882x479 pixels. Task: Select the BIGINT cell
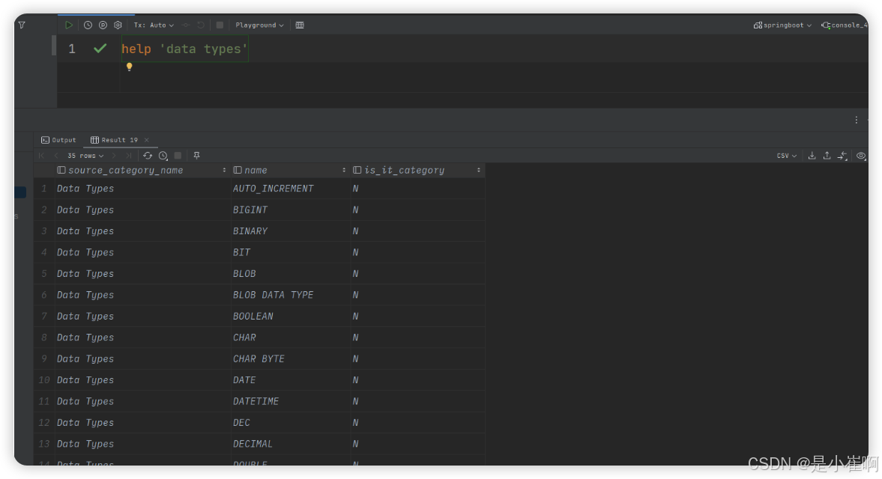pos(290,210)
